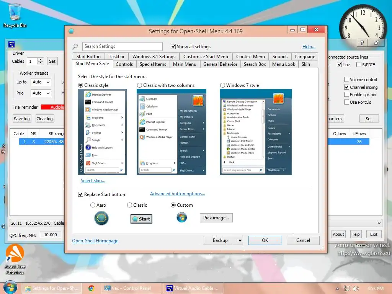Toggle Channel mixing checkbox

(x=346, y=87)
